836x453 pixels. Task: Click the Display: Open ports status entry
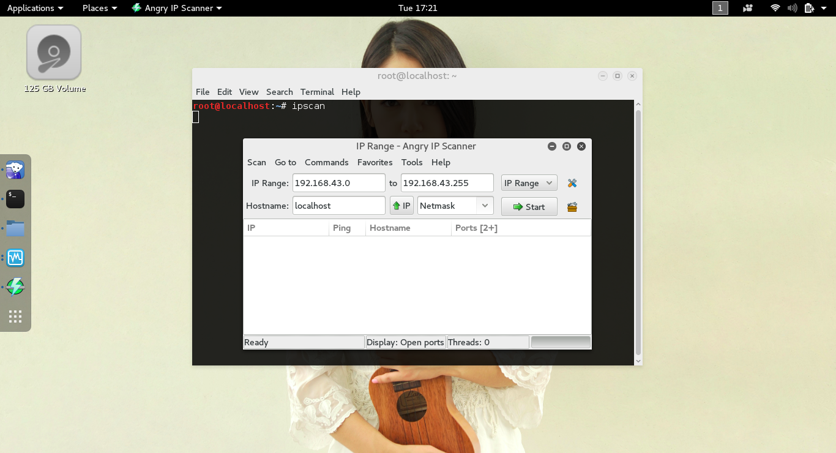pyautogui.click(x=405, y=342)
